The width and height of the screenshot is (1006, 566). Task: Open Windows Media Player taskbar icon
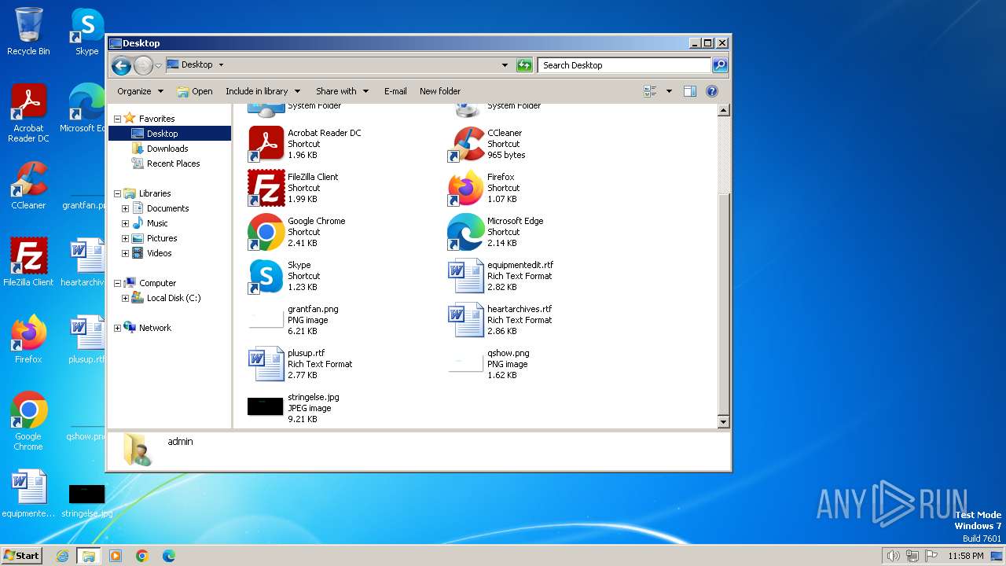coord(116,556)
